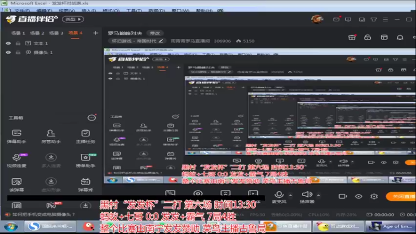This screenshot has height=234, width=416.
Task: Click the screen share icon in title bar
Action: point(348,19)
